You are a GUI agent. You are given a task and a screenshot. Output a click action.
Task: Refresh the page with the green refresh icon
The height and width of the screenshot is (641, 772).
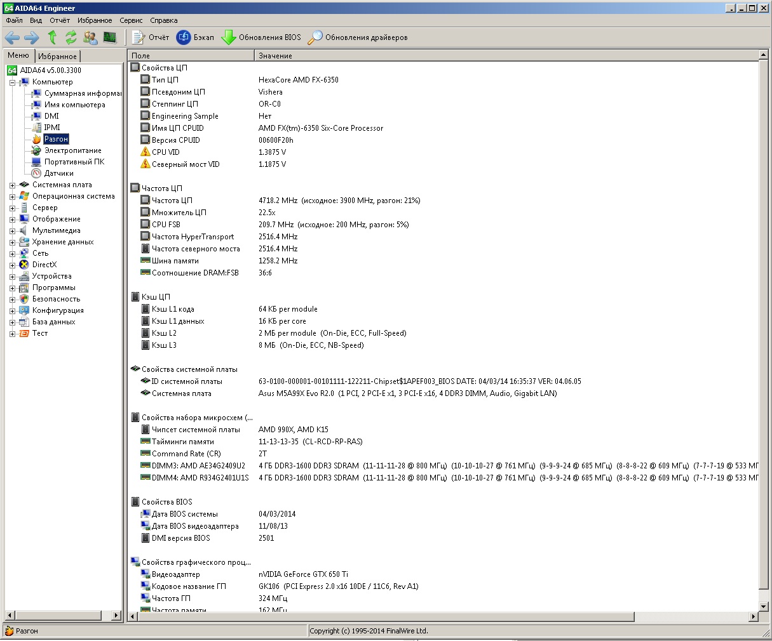[x=71, y=37]
